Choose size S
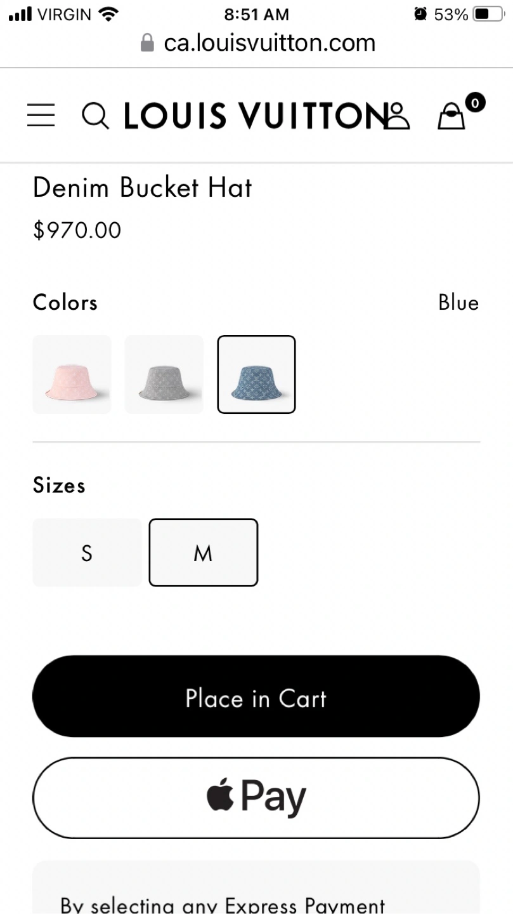Image resolution: width=513 pixels, height=914 pixels. tap(87, 553)
